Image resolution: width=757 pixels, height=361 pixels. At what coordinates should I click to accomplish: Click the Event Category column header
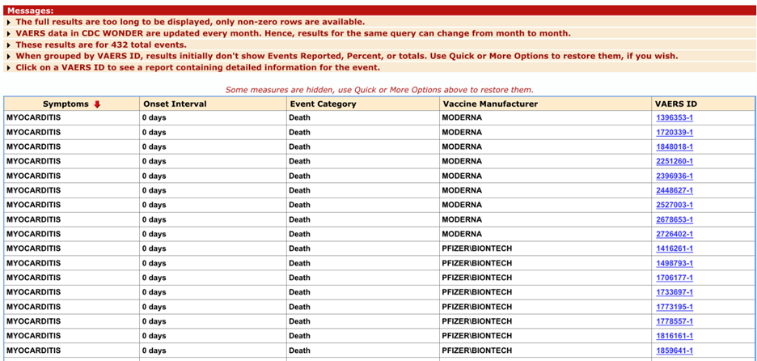[322, 104]
